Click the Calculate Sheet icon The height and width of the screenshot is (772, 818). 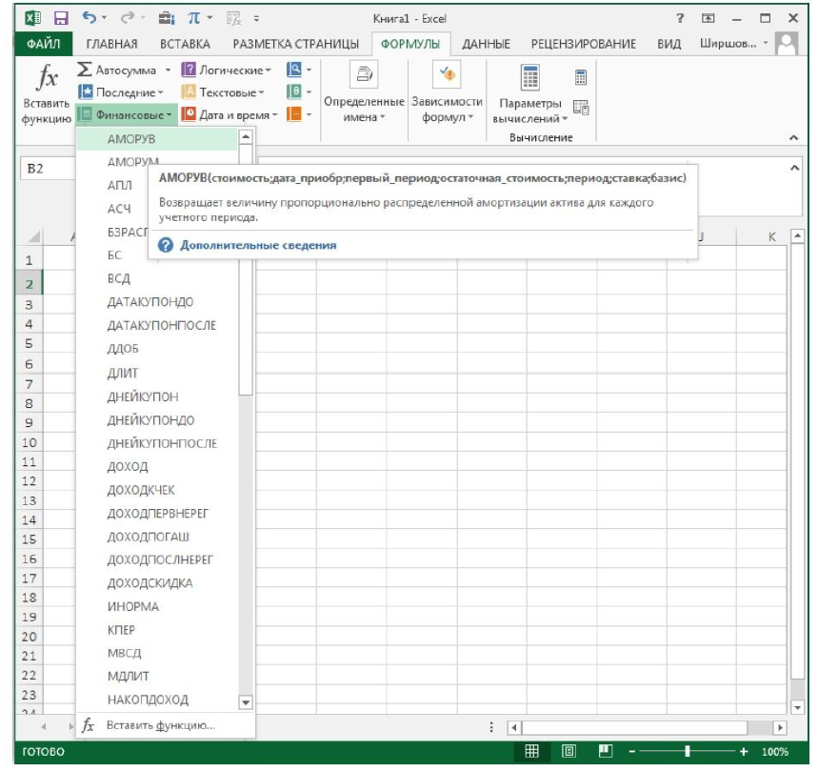[x=581, y=108]
